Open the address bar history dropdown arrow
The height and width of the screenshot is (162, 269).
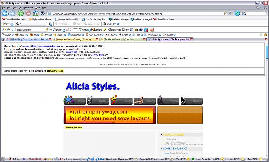pyautogui.click(x=224, y=13)
